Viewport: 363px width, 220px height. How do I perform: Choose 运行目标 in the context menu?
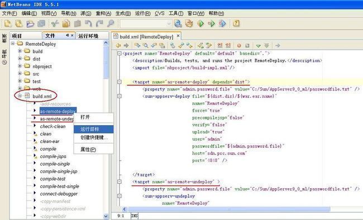click(x=93, y=129)
